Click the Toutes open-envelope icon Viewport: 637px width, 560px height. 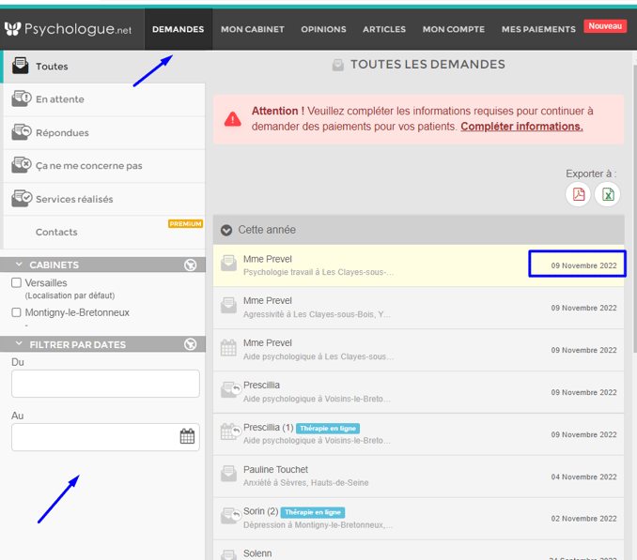coord(21,66)
